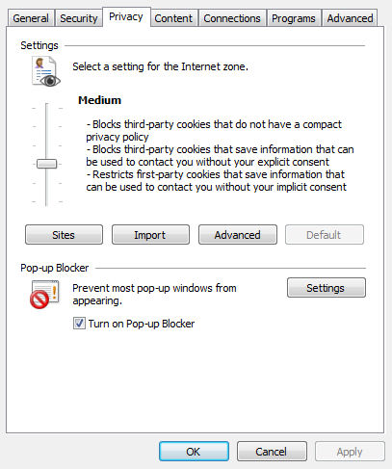Open the Content tab
Screen dimensions: 392x469
[x=173, y=18]
